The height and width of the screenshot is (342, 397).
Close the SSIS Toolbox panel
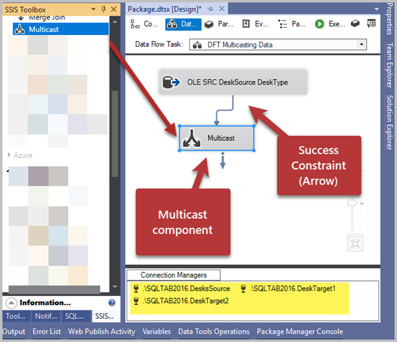click(x=114, y=9)
